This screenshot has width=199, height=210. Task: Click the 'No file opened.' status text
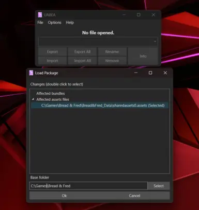(98, 32)
